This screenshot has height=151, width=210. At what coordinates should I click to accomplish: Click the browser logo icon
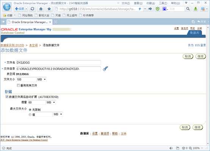coord(7,7)
